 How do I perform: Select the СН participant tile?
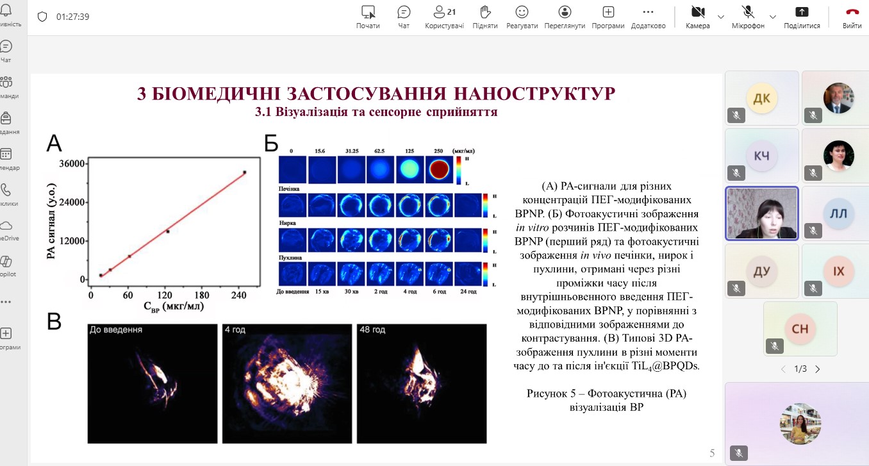coord(800,329)
